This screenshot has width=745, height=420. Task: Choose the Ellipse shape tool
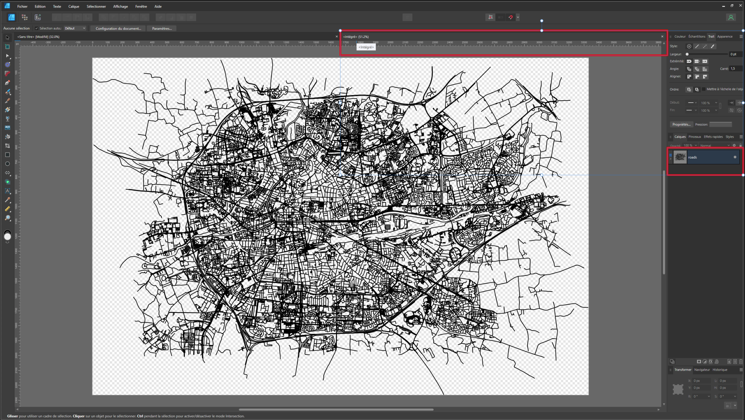(7, 164)
